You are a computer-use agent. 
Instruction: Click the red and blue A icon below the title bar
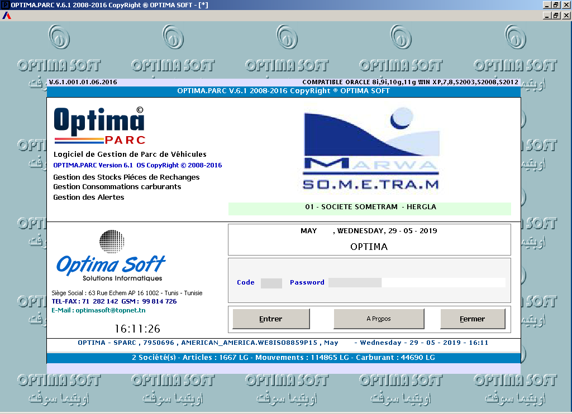click(7, 16)
